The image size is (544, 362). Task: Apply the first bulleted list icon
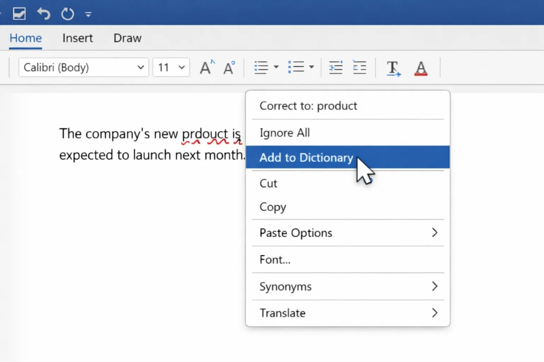261,68
